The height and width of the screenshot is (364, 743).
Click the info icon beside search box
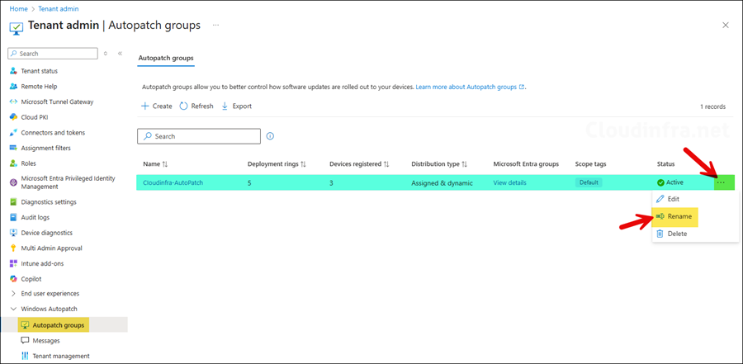[x=270, y=136]
